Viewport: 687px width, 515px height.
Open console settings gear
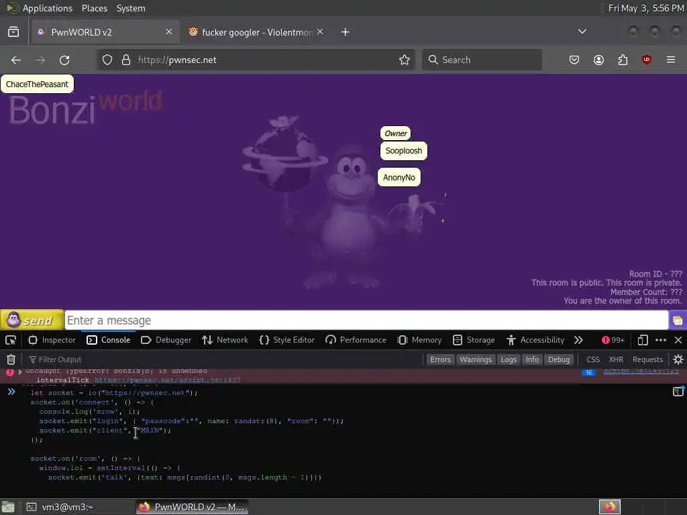(x=678, y=359)
